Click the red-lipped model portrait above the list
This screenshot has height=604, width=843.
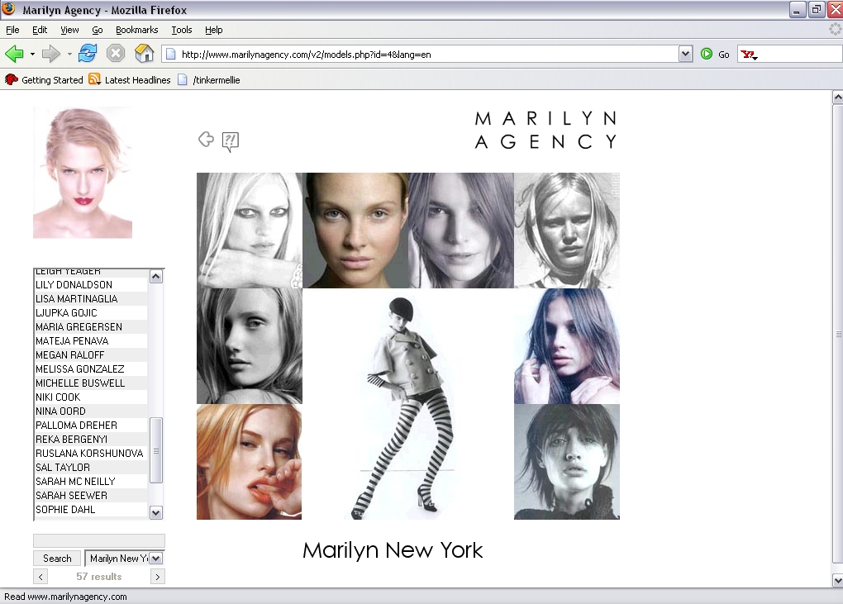[83, 173]
